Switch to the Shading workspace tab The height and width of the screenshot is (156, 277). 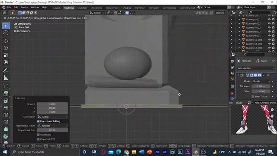coord(127,8)
